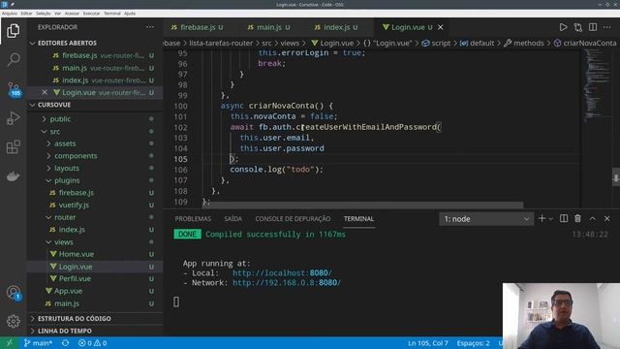Maximize the panel with up chevron
Image resolution: width=620 pixels, height=349 pixels.
coord(592,218)
